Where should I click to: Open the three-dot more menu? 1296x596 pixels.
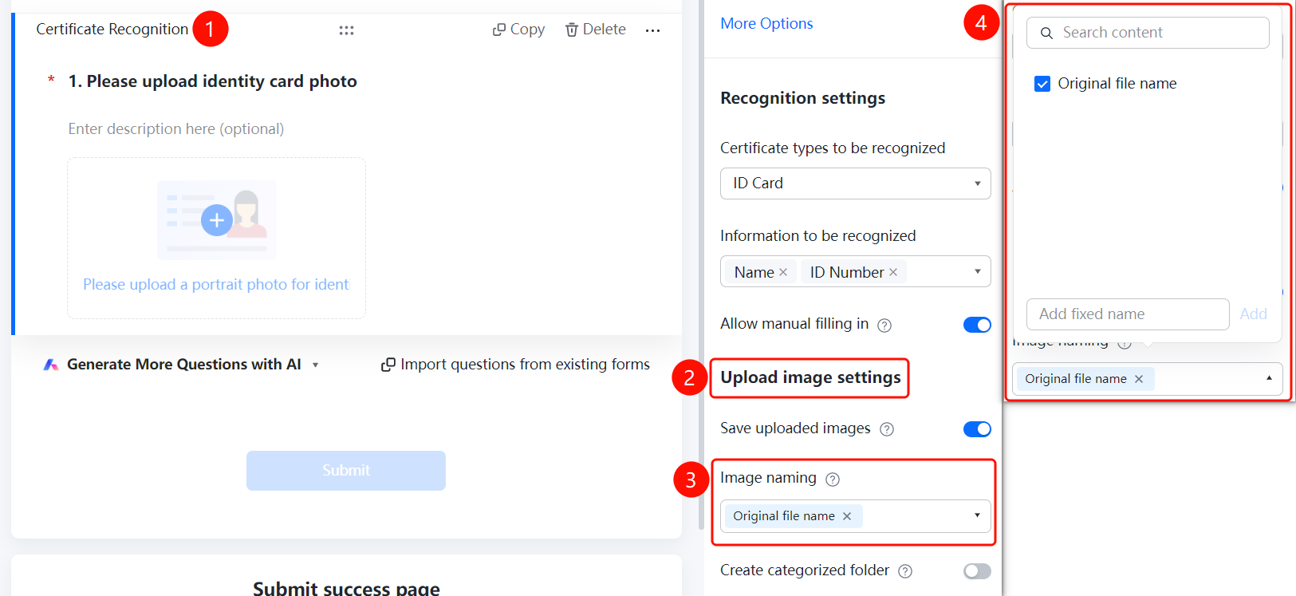point(652,30)
